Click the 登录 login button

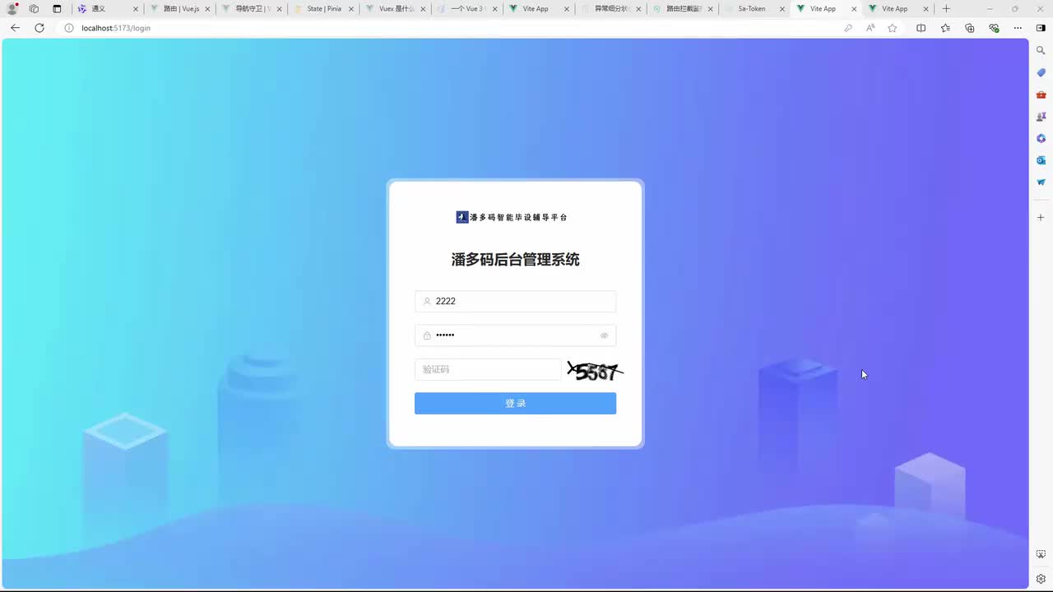(x=515, y=404)
